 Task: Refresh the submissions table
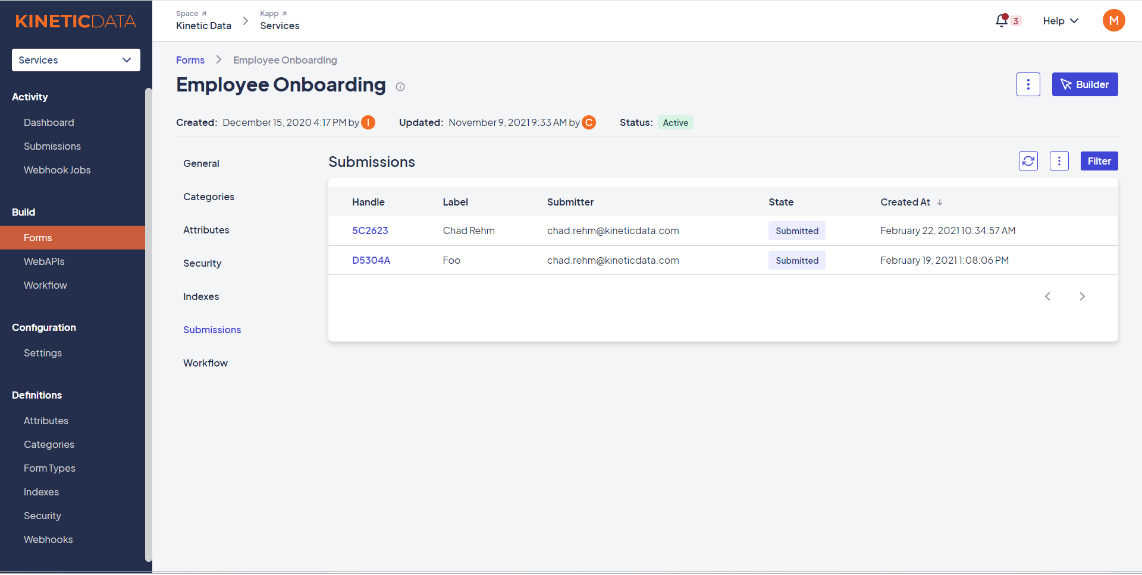point(1028,161)
